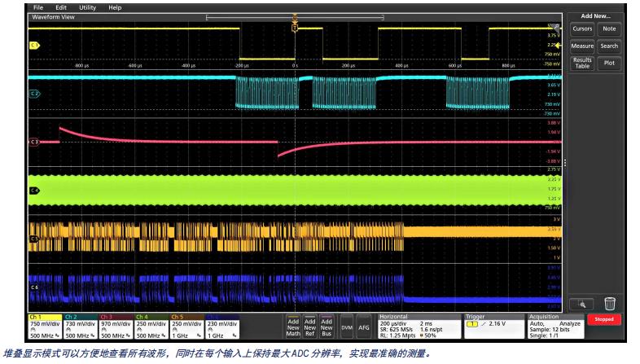Click the C3 red waveform handle
The height and width of the screenshot is (364, 640).
[x=34, y=143]
